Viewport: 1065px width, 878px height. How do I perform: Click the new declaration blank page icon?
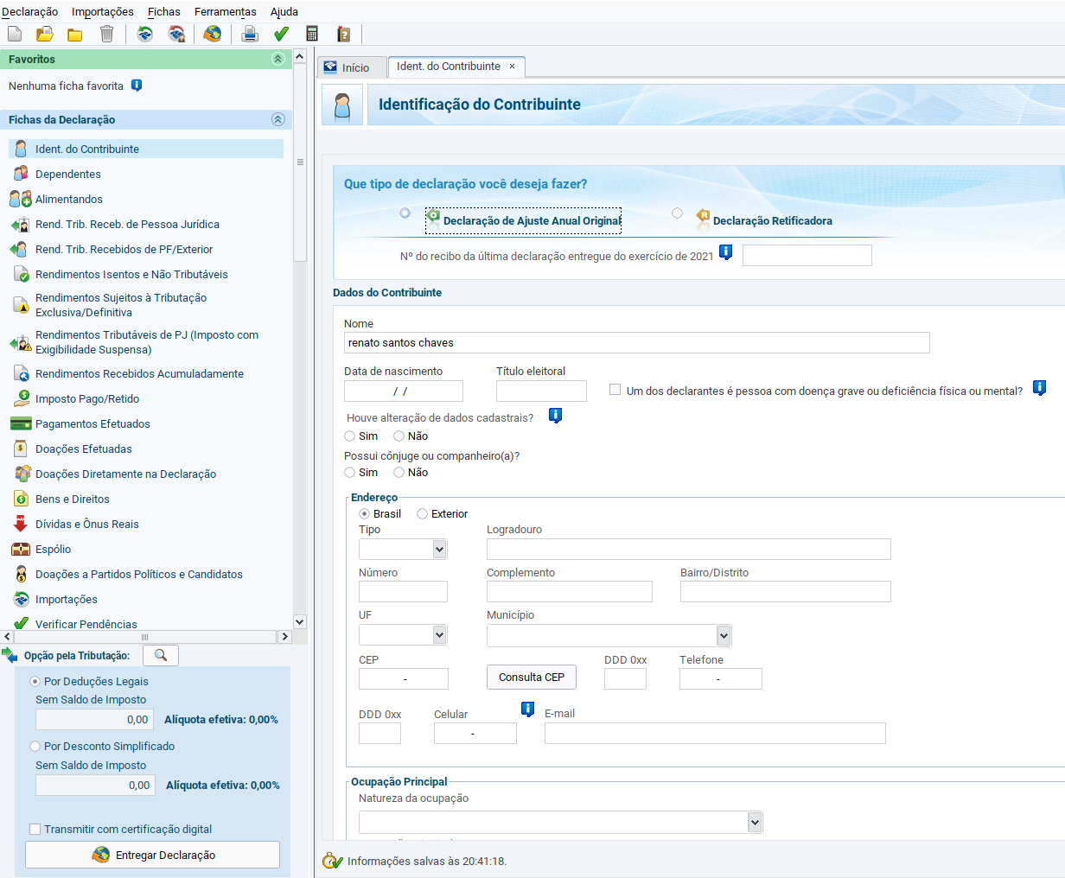[15, 34]
